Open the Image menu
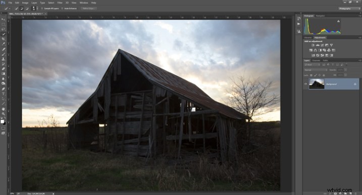The width and height of the screenshot is (362, 195). (x=25, y=3)
